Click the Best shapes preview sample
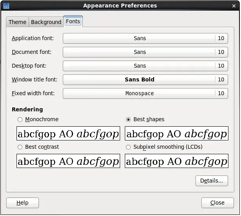This screenshot has height=216, width=241. tap(177, 134)
